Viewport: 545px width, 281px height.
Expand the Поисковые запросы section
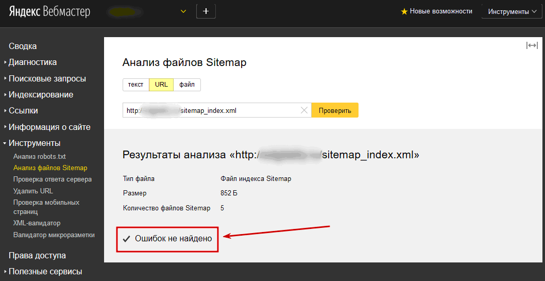tap(47, 78)
